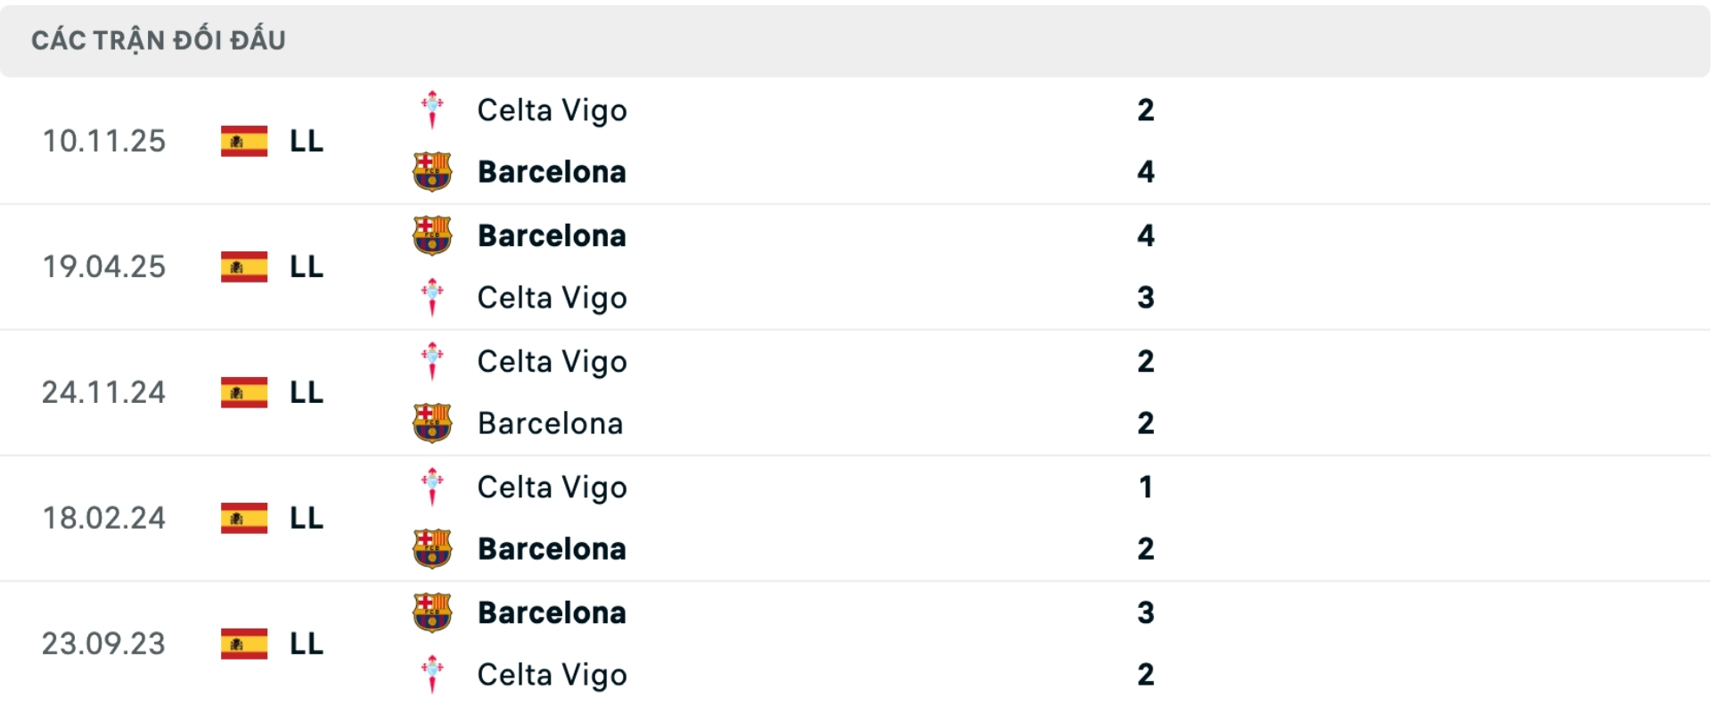Screen dimensions: 1711x706
Task: Open Celta Vigo team in 23.09.23 match
Action: (552, 675)
